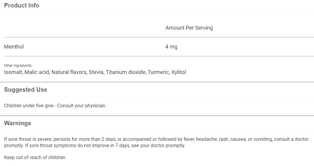Image resolution: width=314 pixels, height=166 pixels.
Task: Click Xylitol in the ingredients list
Action: point(179,72)
